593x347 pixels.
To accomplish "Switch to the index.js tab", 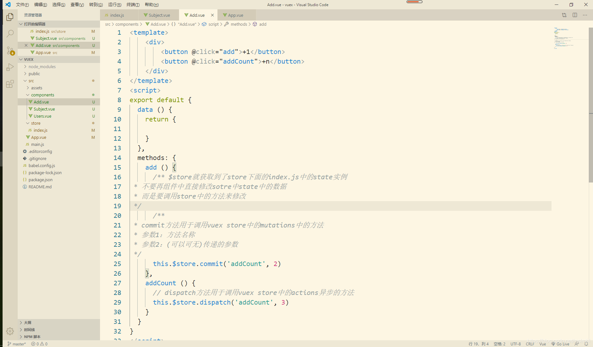I will click(119, 15).
